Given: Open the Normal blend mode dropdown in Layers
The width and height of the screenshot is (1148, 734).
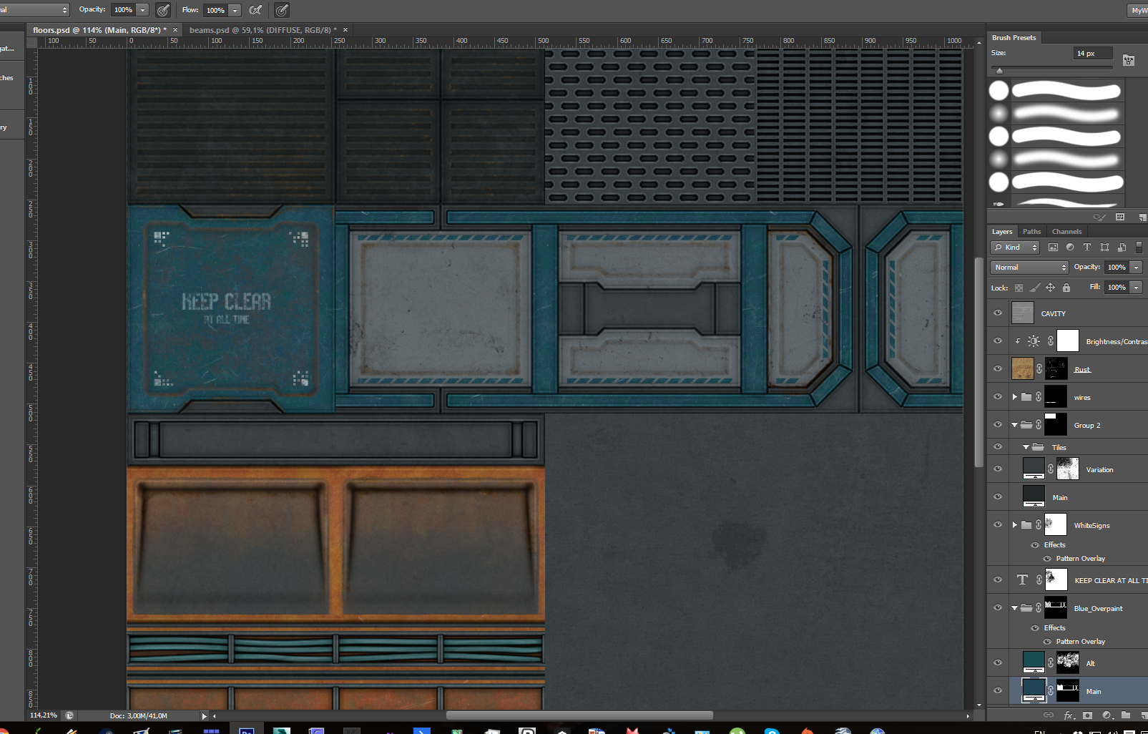Looking at the screenshot, I should (1029, 268).
